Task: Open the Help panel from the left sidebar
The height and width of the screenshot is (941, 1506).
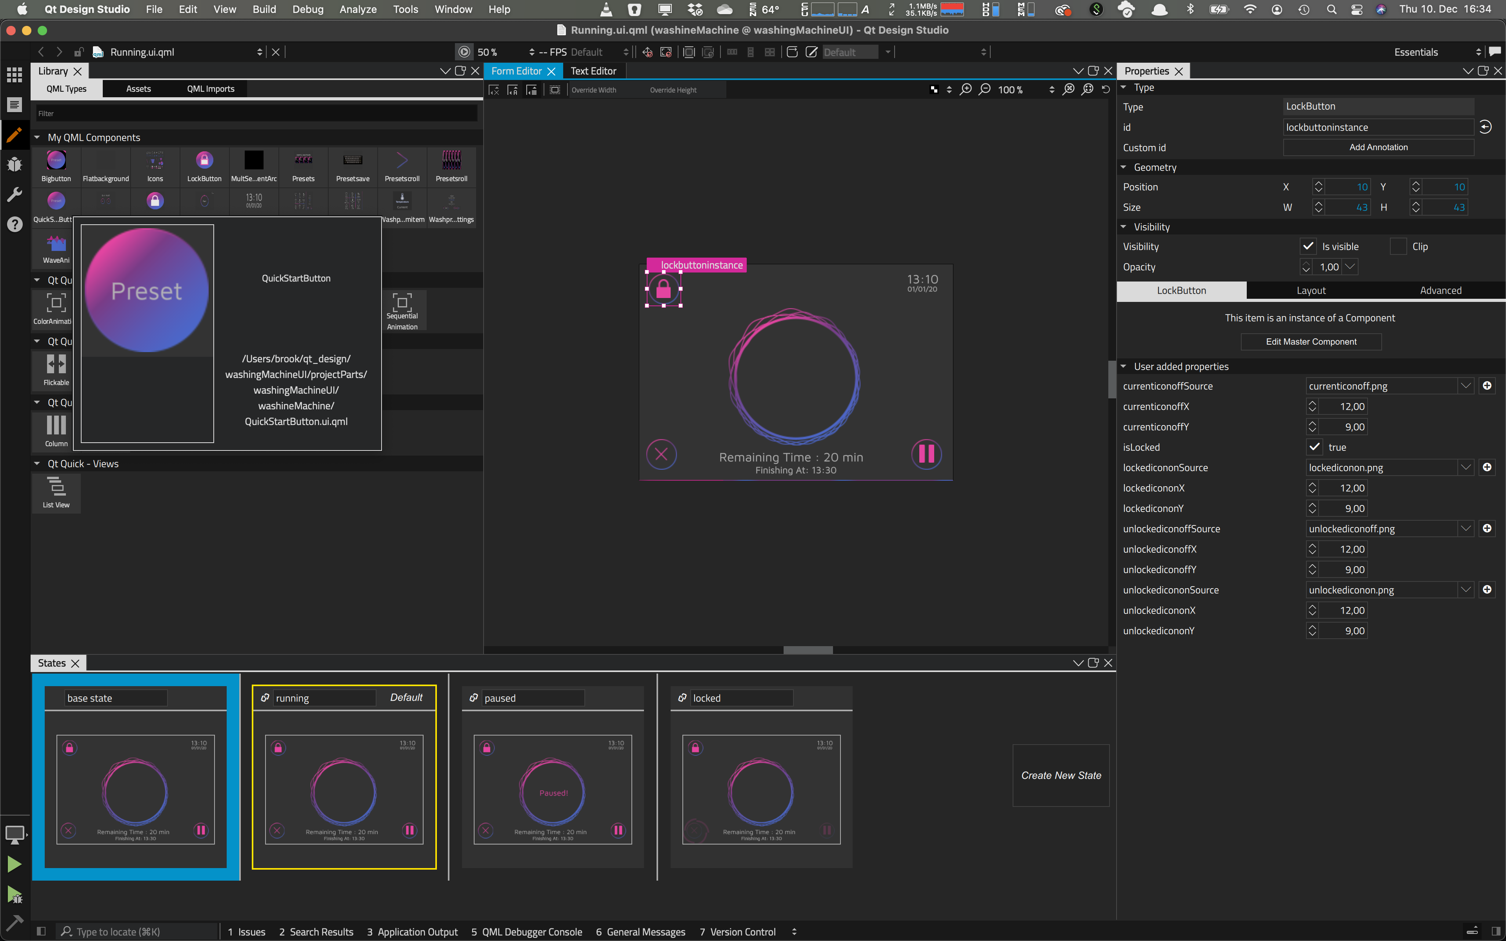Action: 14,224
